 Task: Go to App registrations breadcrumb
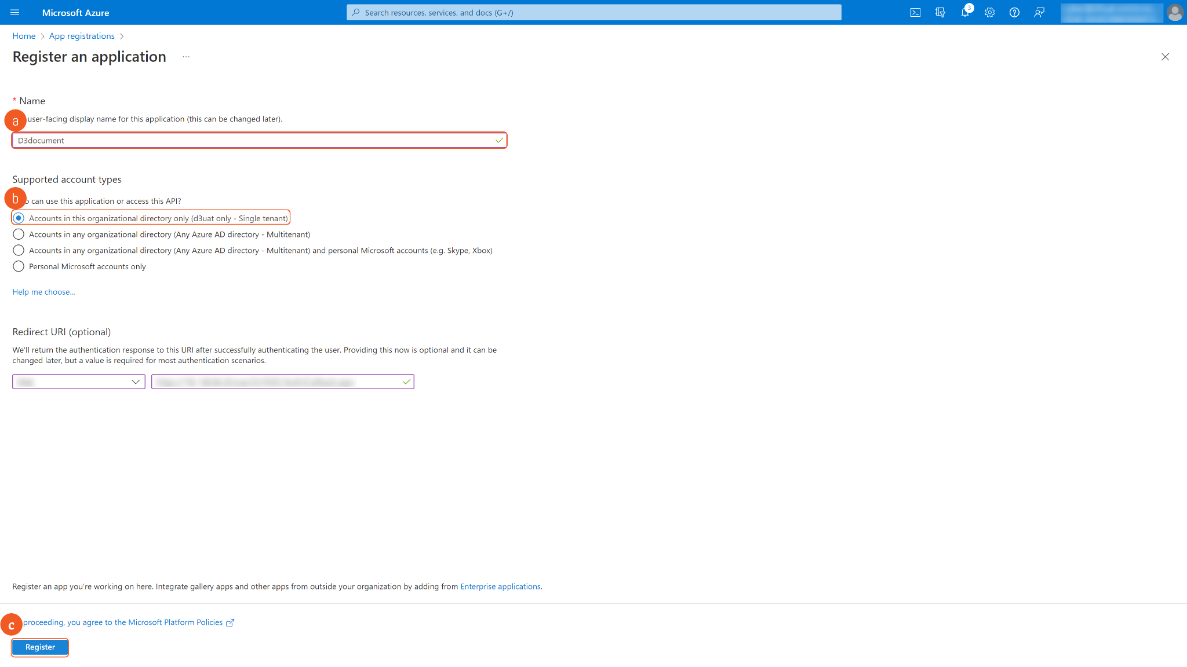click(82, 36)
